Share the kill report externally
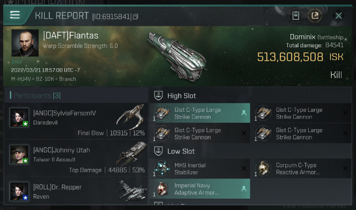This screenshot has height=210, width=356. 315,15
